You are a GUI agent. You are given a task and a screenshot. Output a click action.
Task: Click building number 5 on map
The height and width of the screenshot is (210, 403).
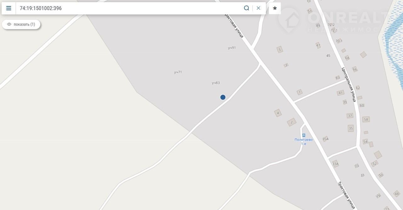[x=279, y=50]
